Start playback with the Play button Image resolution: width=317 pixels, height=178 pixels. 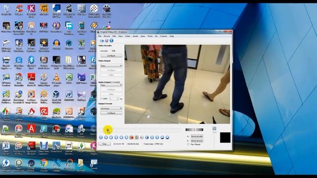(x=101, y=137)
